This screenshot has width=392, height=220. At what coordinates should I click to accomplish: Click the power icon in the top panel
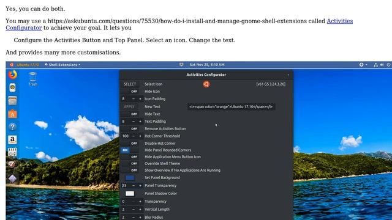tap(388, 65)
